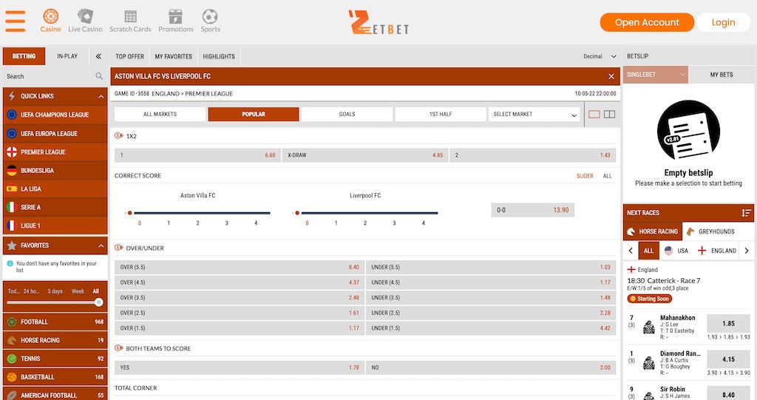Image resolution: width=757 pixels, height=400 pixels.
Task: Click the ZetBet logo
Action: 378,22
